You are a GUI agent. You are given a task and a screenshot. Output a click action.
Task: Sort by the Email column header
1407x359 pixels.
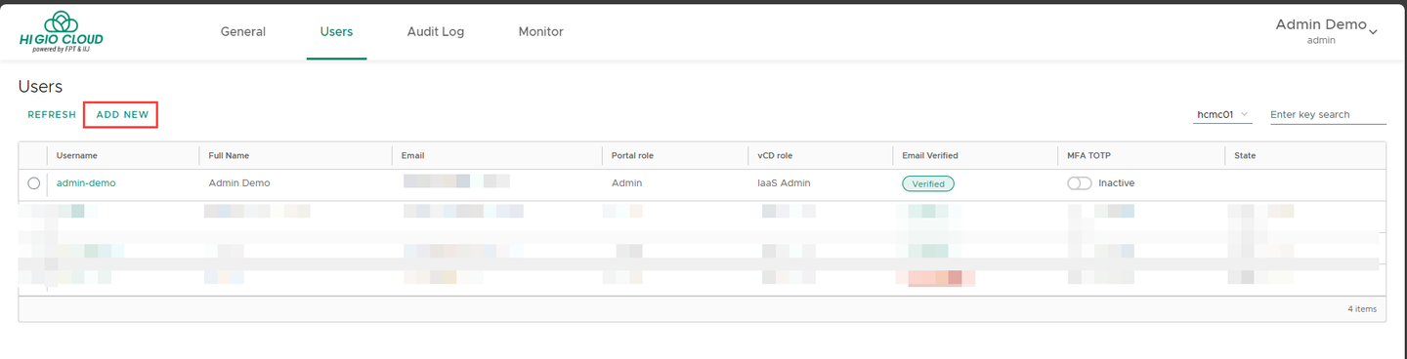412,156
